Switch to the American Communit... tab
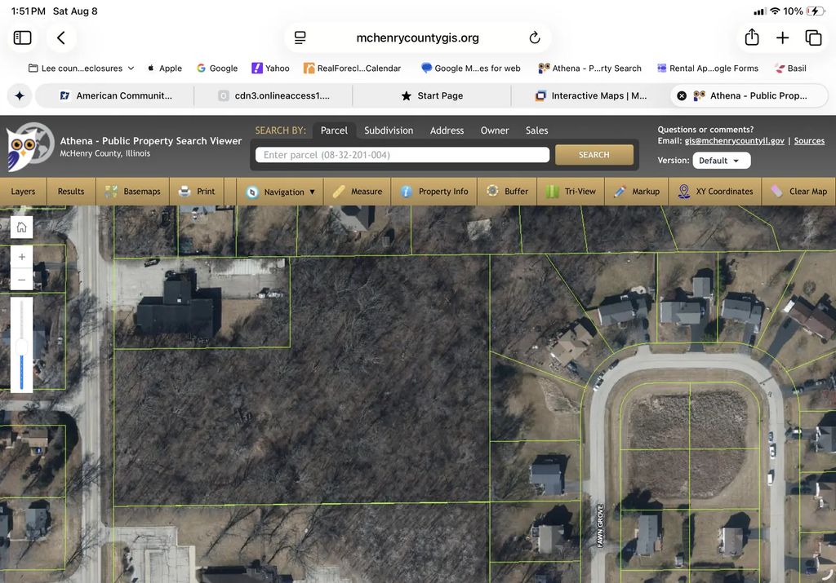Screen dimensions: 836x583 click(115, 96)
